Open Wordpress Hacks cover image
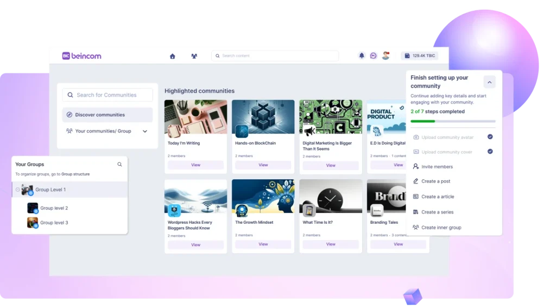 click(195, 196)
